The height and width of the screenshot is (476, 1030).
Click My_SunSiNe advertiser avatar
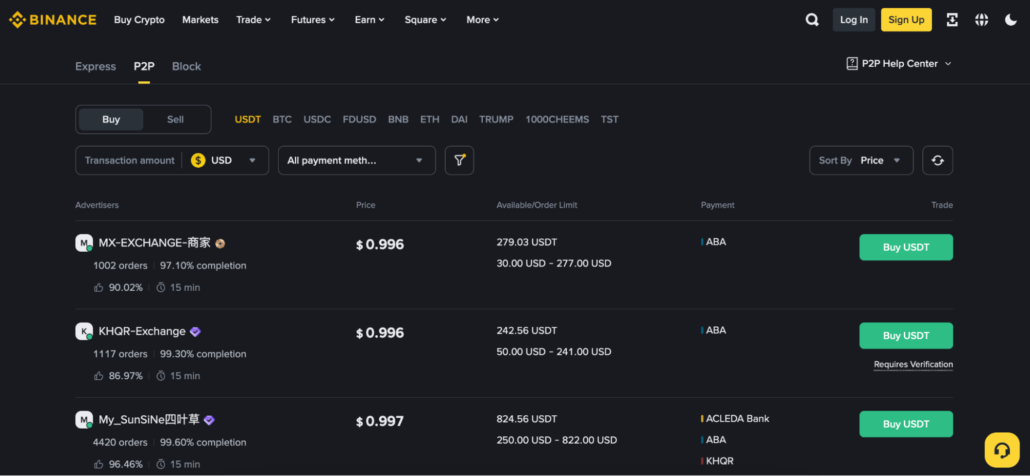tap(84, 420)
